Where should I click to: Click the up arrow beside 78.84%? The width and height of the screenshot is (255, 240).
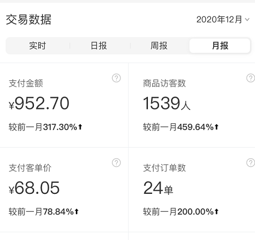[x=76, y=211]
